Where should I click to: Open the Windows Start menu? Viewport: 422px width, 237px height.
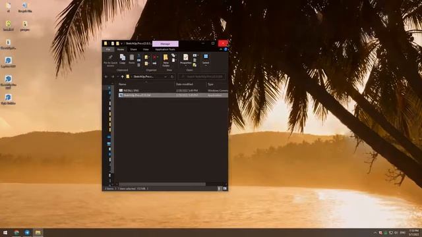[5, 232]
